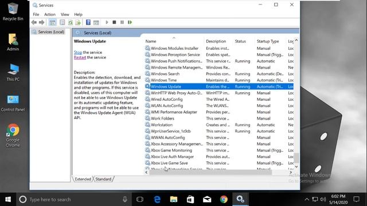Select Services (Local) in the console tree
The width and height of the screenshot is (367, 206).
tap(51, 32)
